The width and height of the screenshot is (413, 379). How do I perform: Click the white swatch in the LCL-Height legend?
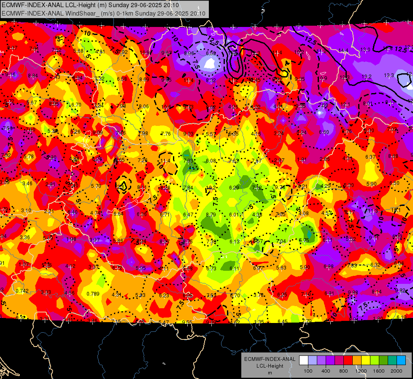[x=304, y=360]
